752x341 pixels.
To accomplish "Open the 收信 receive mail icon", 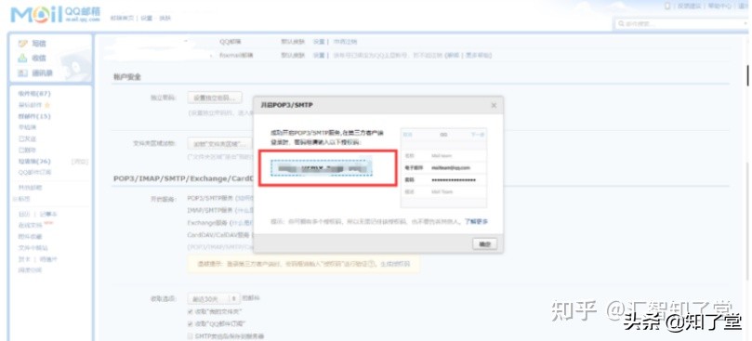I will pos(22,58).
